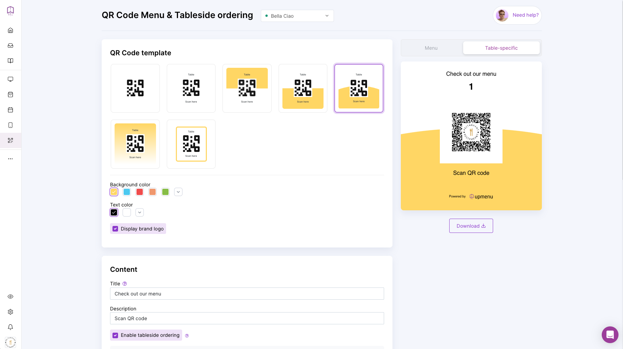623x349 pixels.
Task: Choose the selected curved yellow template
Action: (359, 88)
